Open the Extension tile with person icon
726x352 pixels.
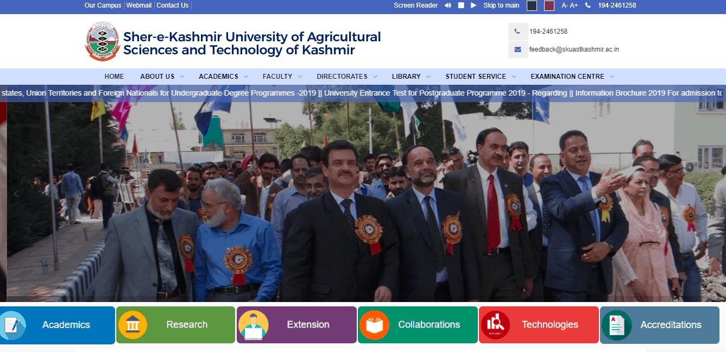tap(296, 325)
